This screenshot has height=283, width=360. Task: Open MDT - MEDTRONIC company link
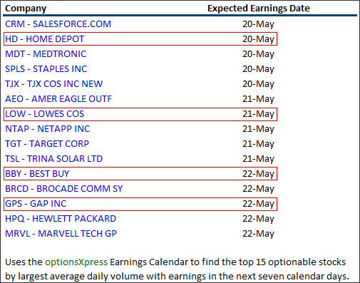46,54
